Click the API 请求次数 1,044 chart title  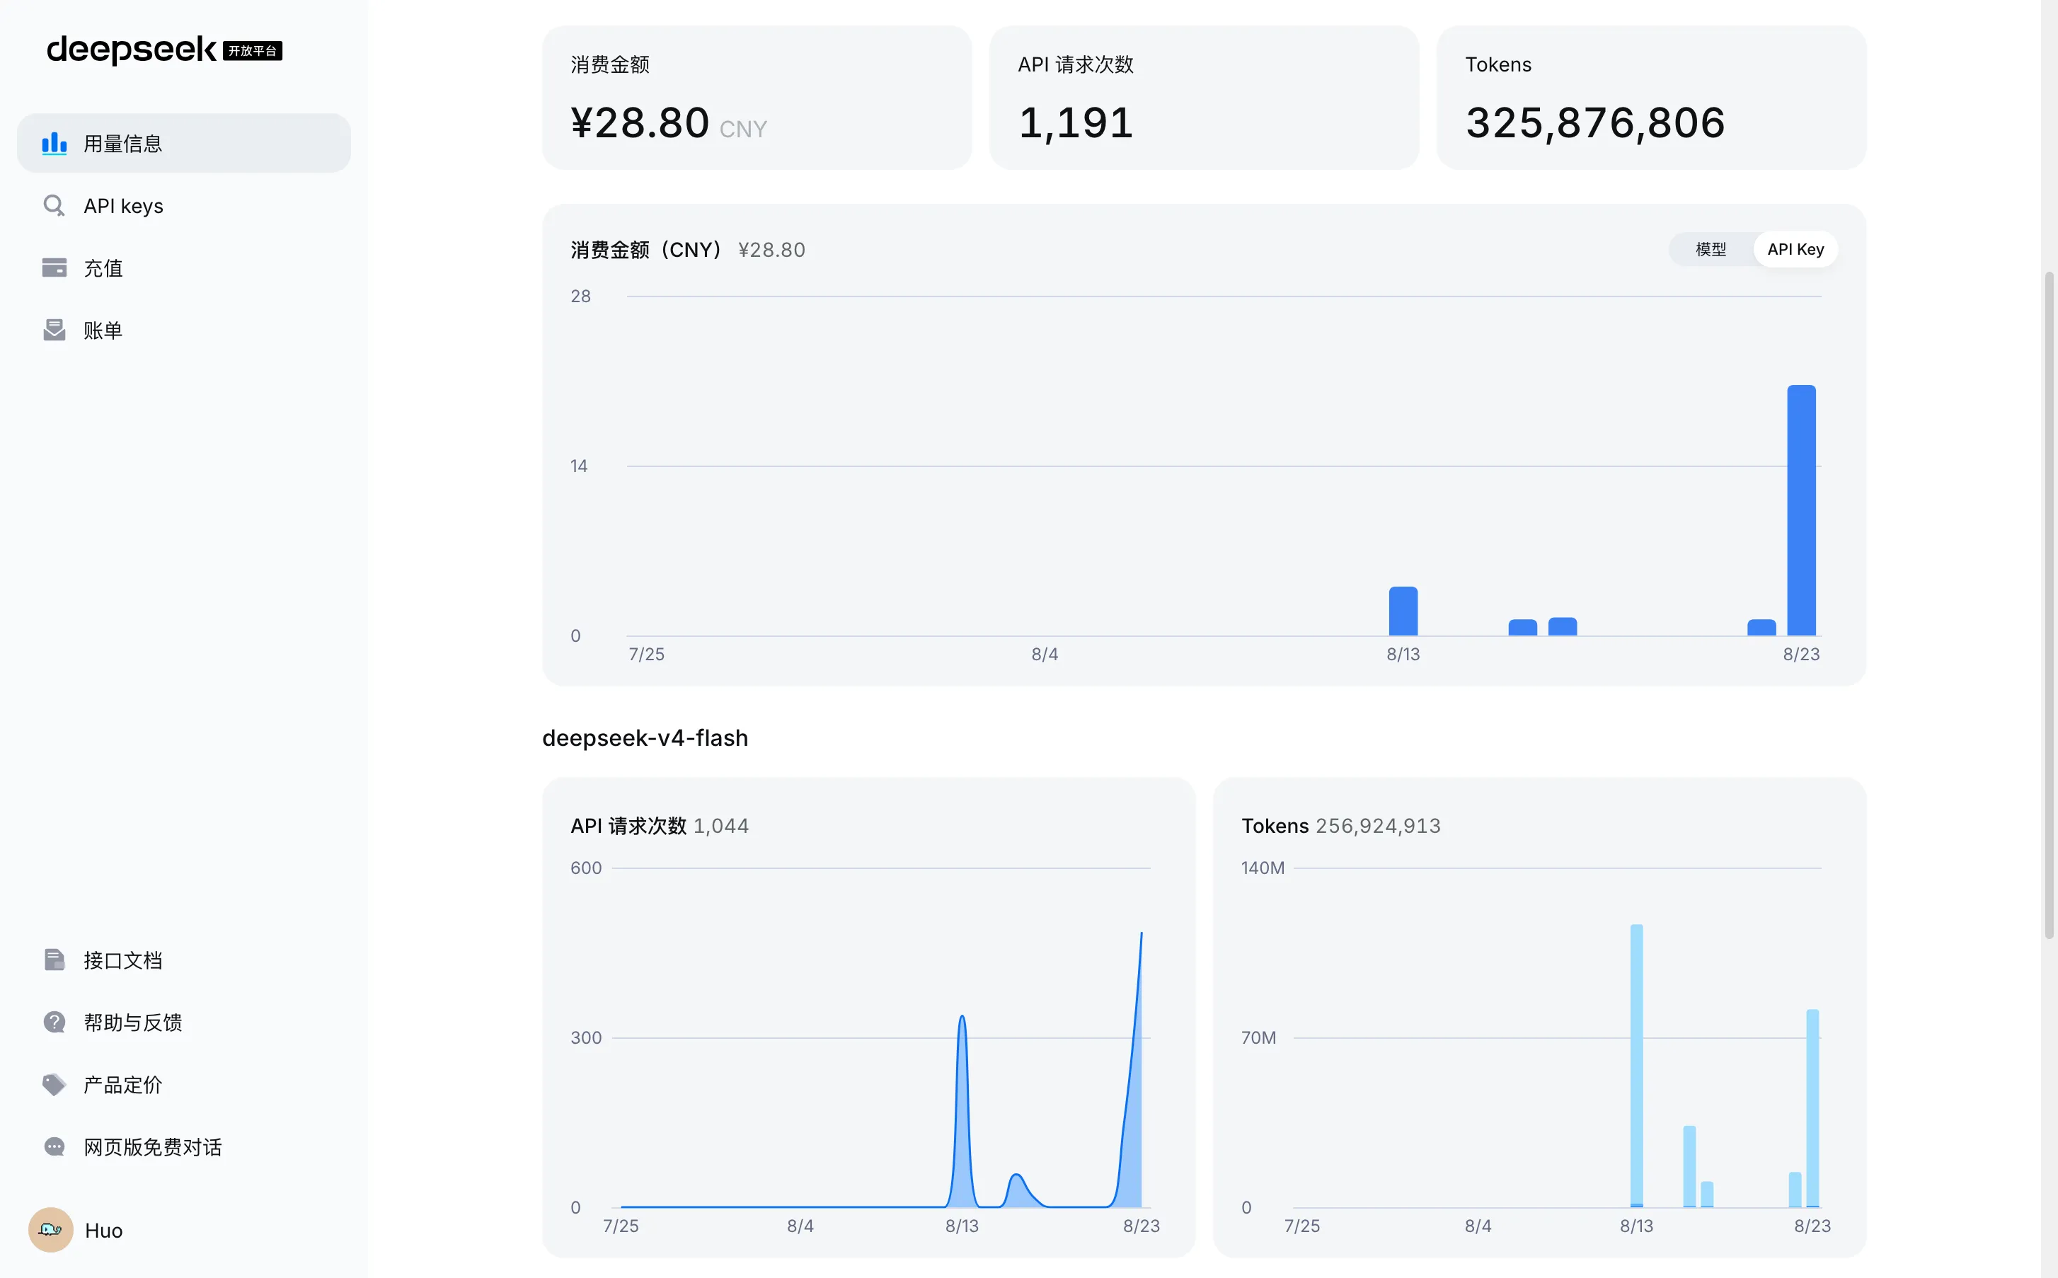pyautogui.click(x=660, y=826)
